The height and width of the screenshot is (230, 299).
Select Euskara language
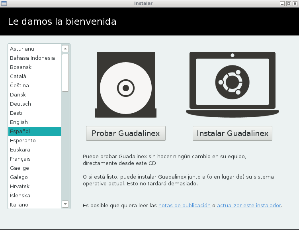(x=35, y=149)
